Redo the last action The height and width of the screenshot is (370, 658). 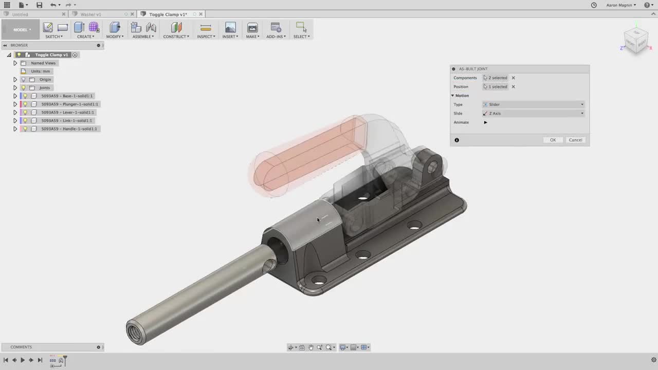coord(68,5)
